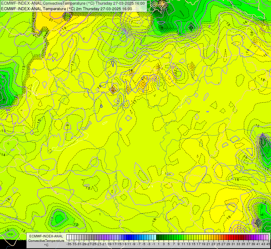Click the 45 legend scale value
Screen dimensions: 271x249
click(x=268, y=244)
